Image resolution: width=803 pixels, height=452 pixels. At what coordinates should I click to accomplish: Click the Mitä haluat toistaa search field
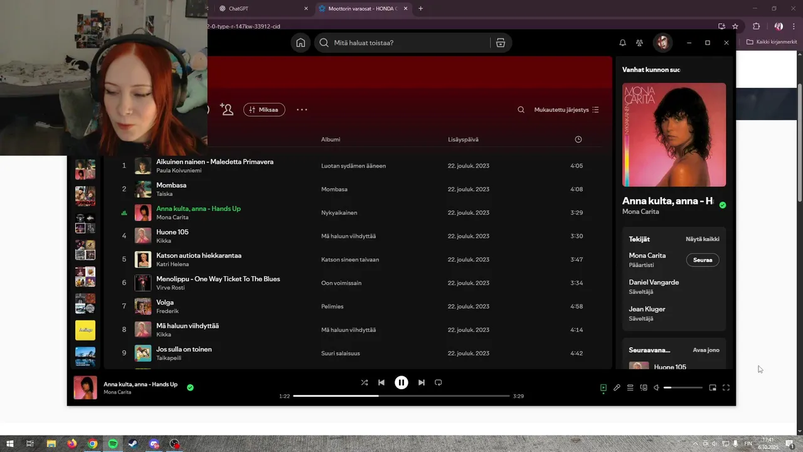401,43
